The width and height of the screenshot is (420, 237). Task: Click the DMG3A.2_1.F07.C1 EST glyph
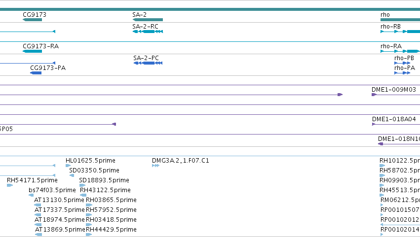pyautogui.click(x=155, y=166)
